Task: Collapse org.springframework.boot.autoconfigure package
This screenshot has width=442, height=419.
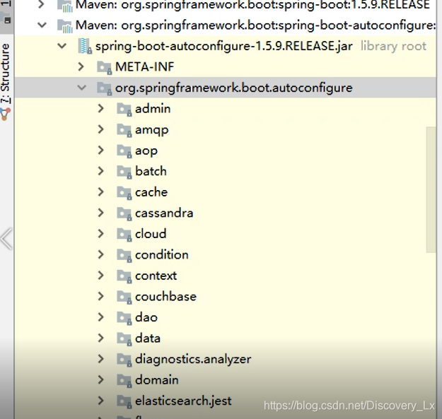Action: click(x=82, y=88)
